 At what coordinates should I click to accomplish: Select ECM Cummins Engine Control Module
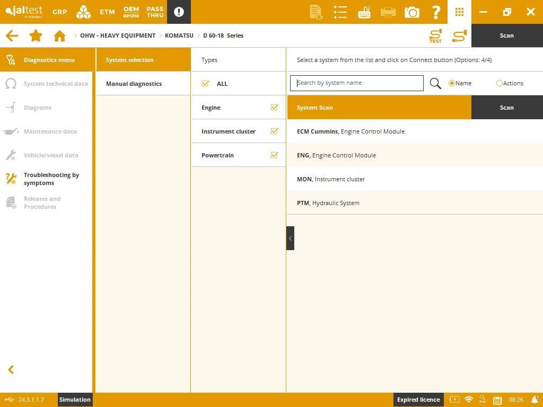coord(351,131)
